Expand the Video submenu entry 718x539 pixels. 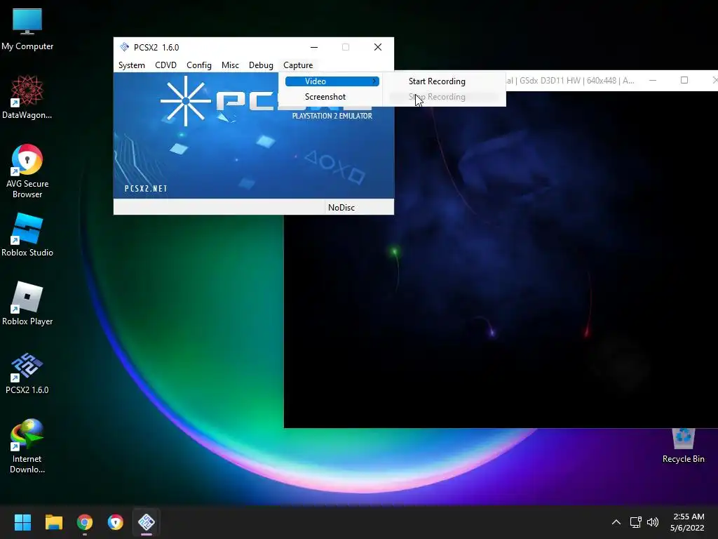pyautogui.click(x=332, y=81)
